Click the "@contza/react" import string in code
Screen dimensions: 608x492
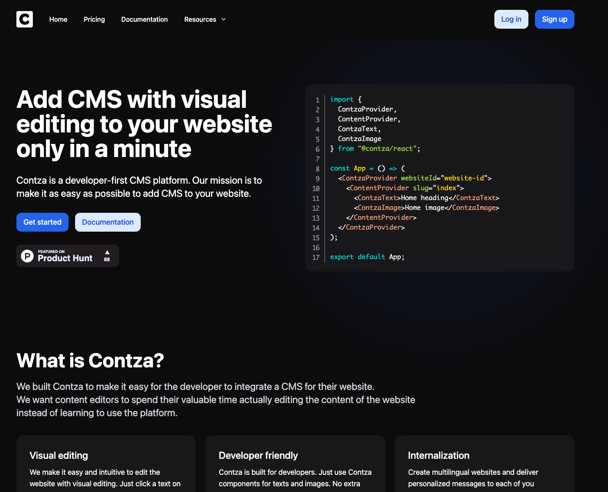[x=387, y=149]
